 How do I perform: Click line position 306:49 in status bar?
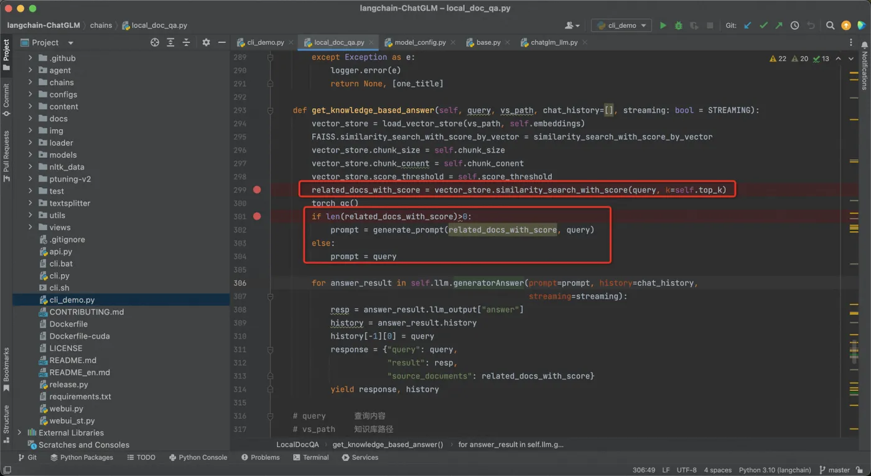644,470
